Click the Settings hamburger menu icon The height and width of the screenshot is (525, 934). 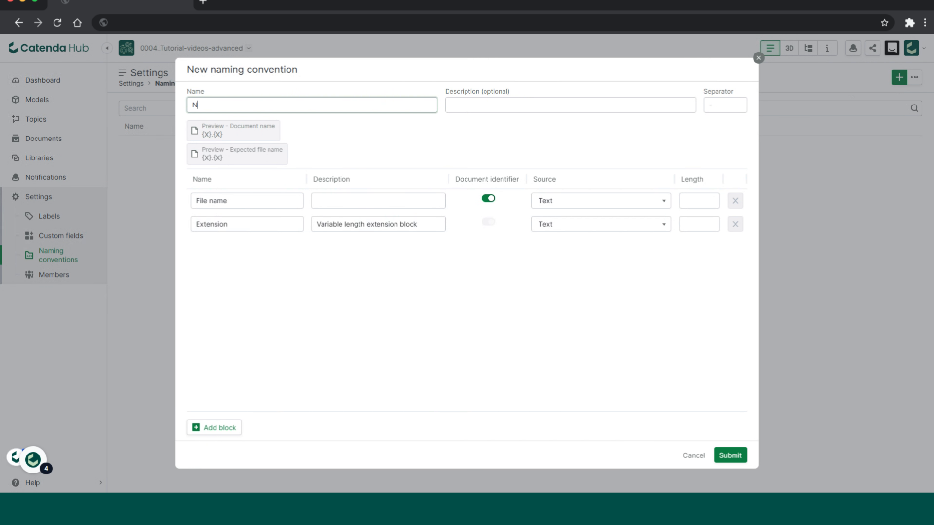click(123, 73)
